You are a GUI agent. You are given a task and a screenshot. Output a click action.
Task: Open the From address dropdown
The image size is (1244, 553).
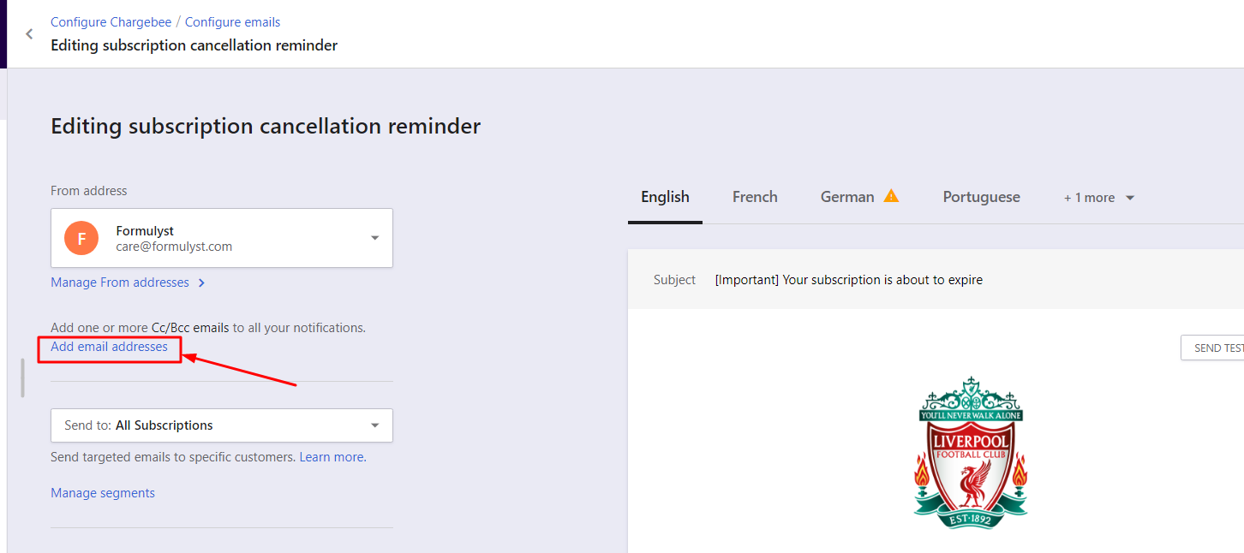[374, 238]
